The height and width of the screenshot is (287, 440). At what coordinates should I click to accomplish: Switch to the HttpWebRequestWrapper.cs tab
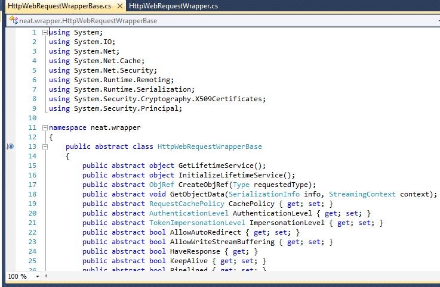tap(174, 6)
